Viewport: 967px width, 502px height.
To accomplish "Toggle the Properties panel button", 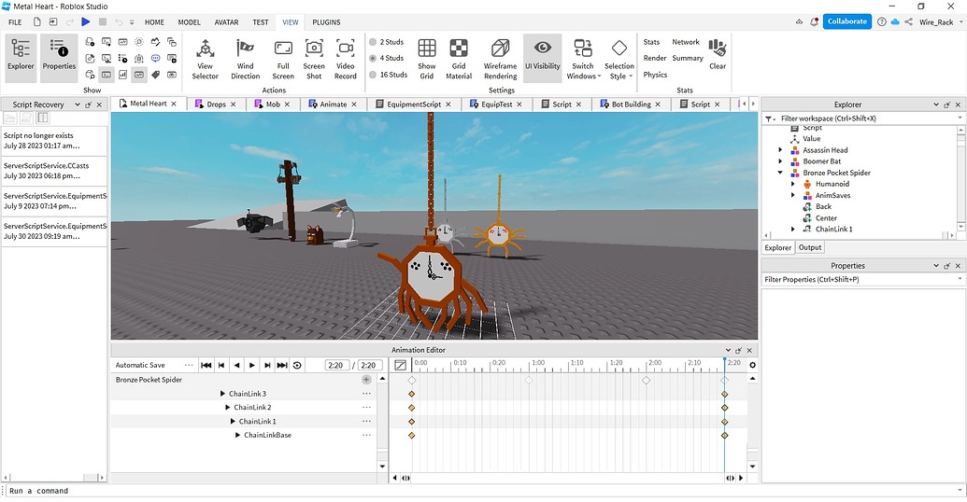I will click(x=59, y=58).
